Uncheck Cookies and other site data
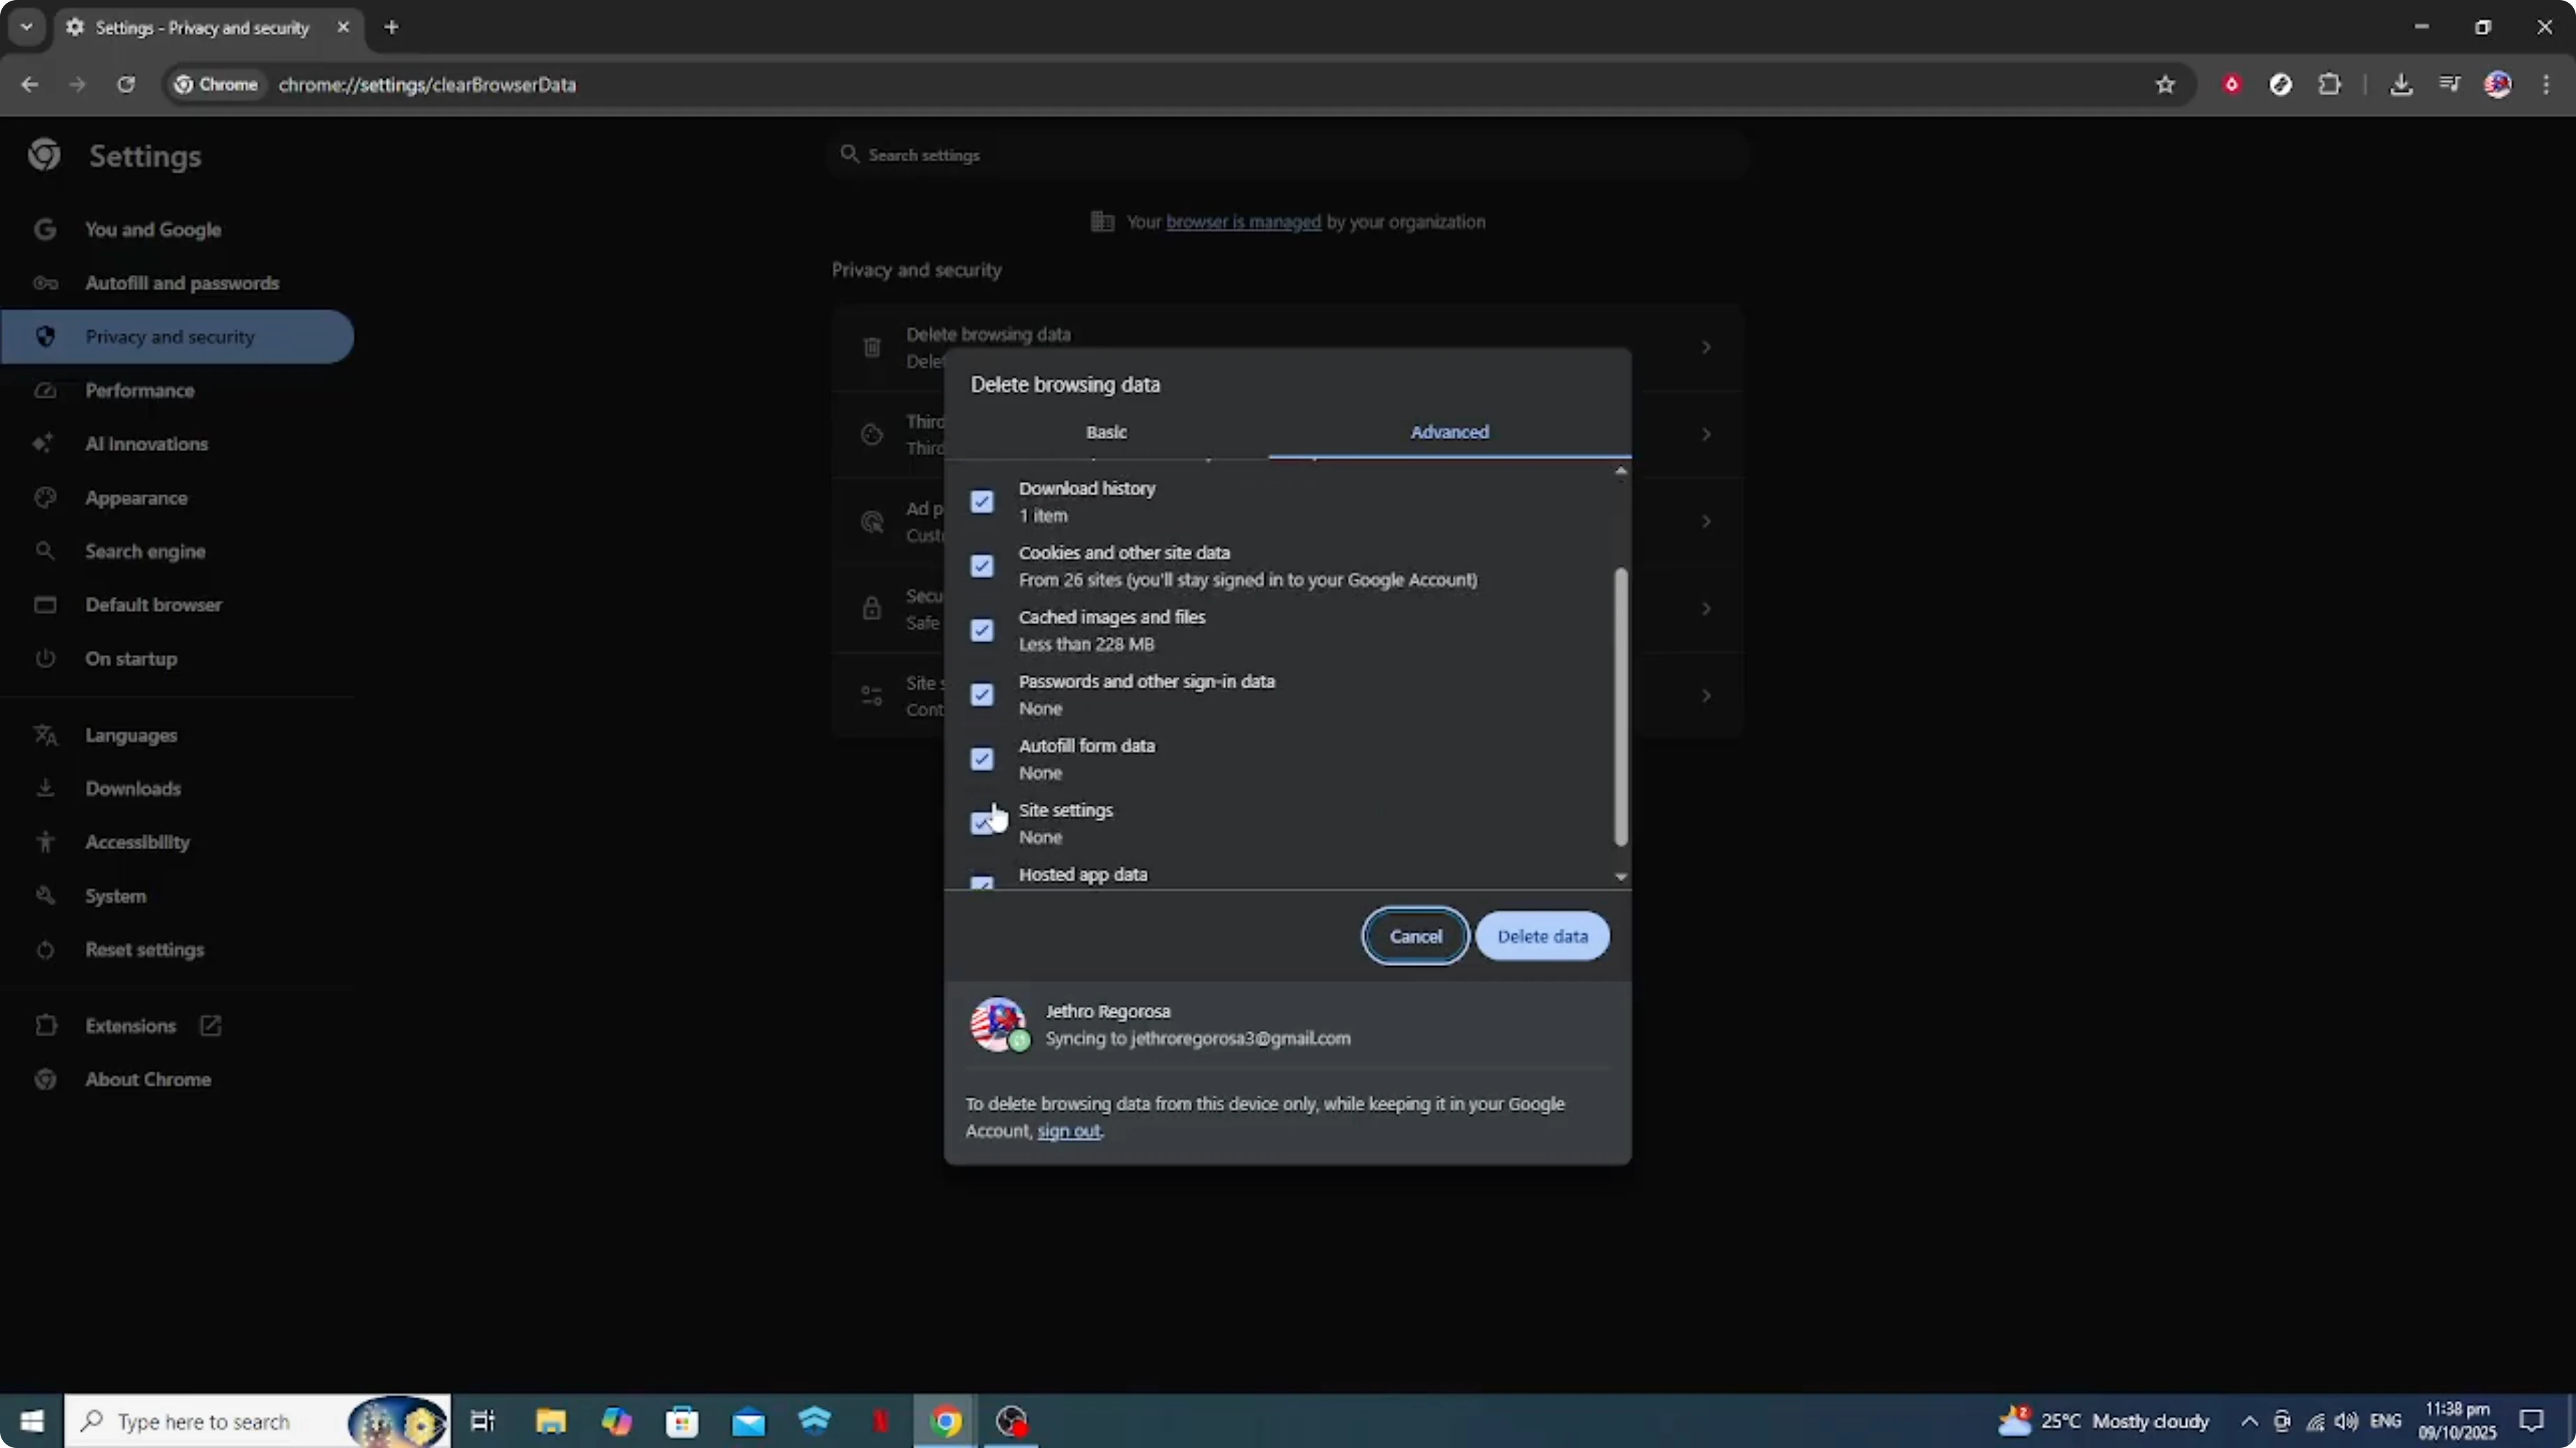Image resolution: width=2576 pixels, height=1448 pixels. (982, 565)
